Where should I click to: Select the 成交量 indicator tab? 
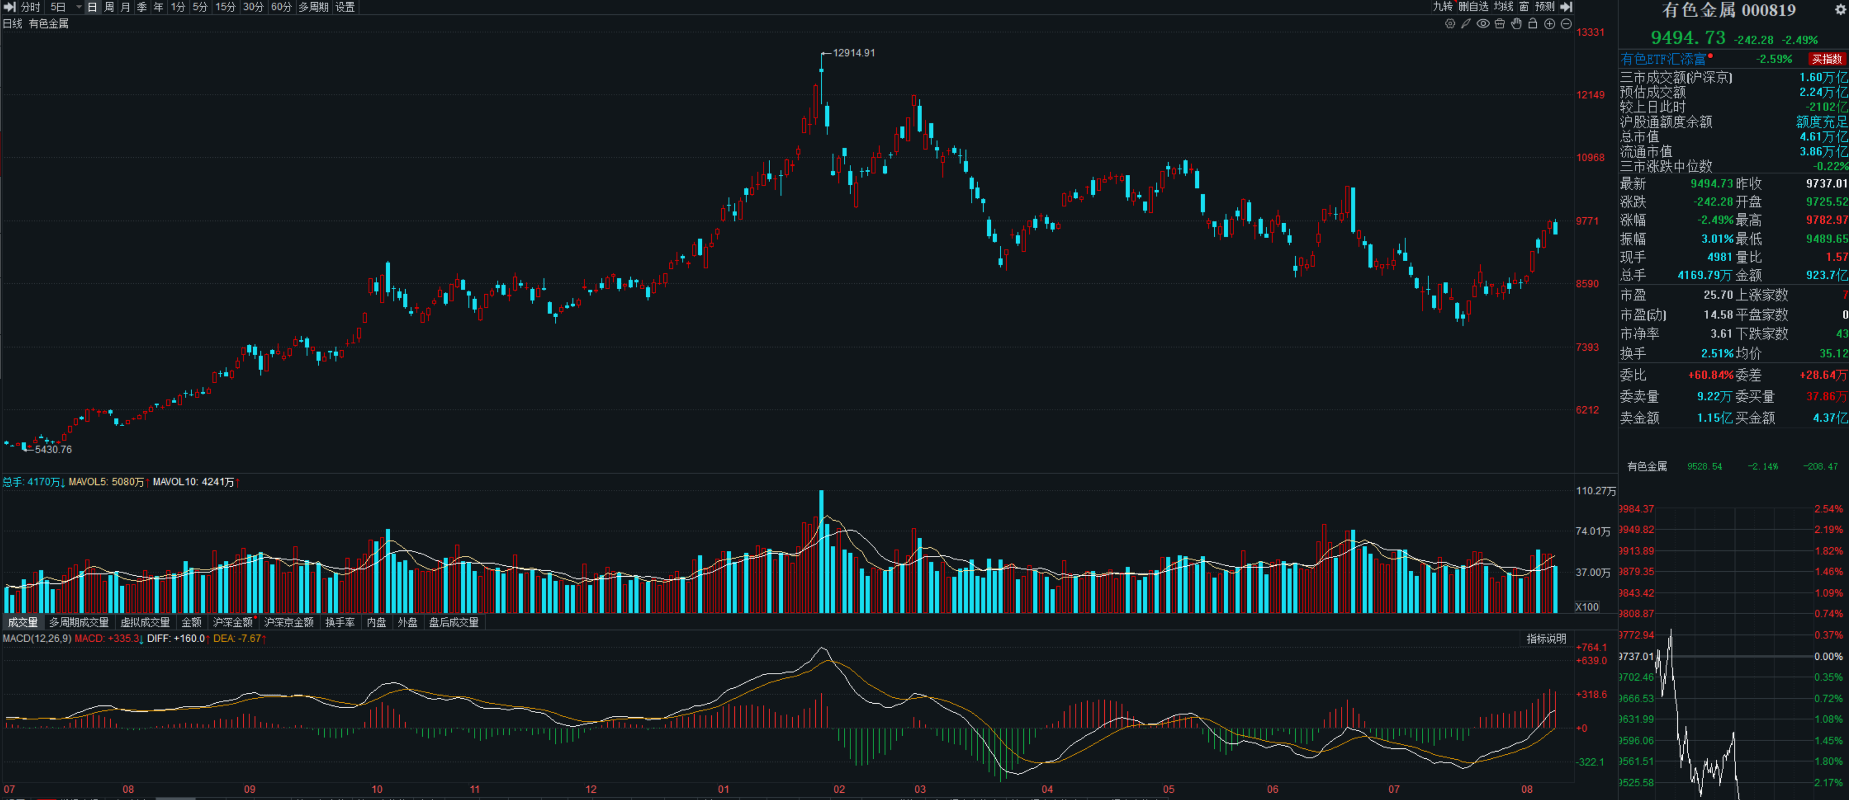coord(23,622)
